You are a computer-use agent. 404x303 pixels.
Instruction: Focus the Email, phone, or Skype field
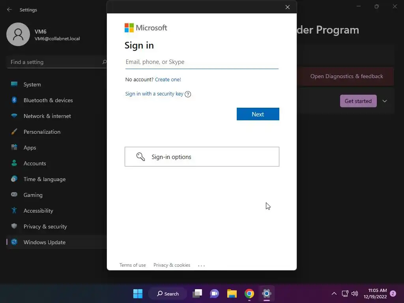point(202,62)
